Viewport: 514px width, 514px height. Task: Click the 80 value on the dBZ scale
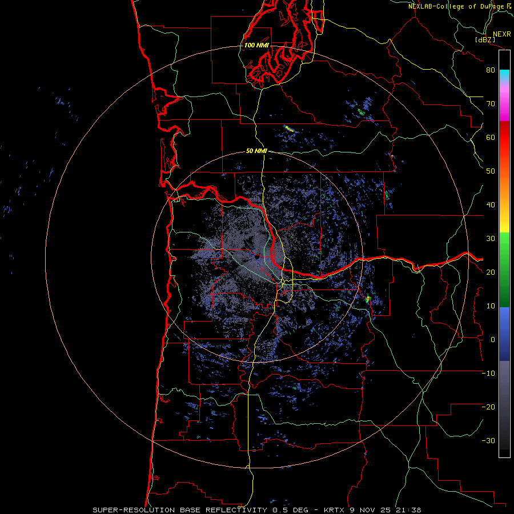[x=491, y=70]
